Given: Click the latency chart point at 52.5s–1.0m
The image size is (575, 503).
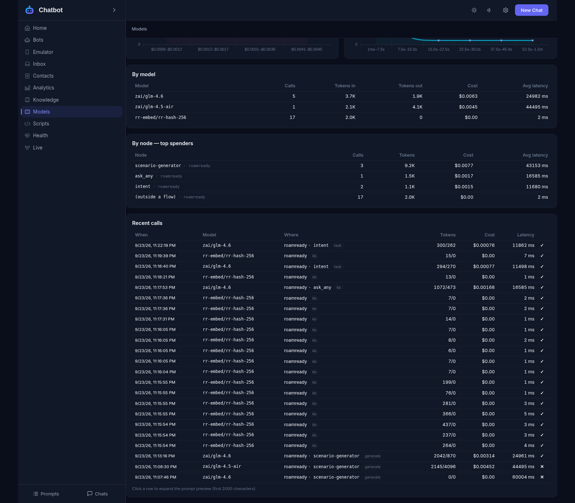Looking at the screenshot, I should [x=533, y=40].
